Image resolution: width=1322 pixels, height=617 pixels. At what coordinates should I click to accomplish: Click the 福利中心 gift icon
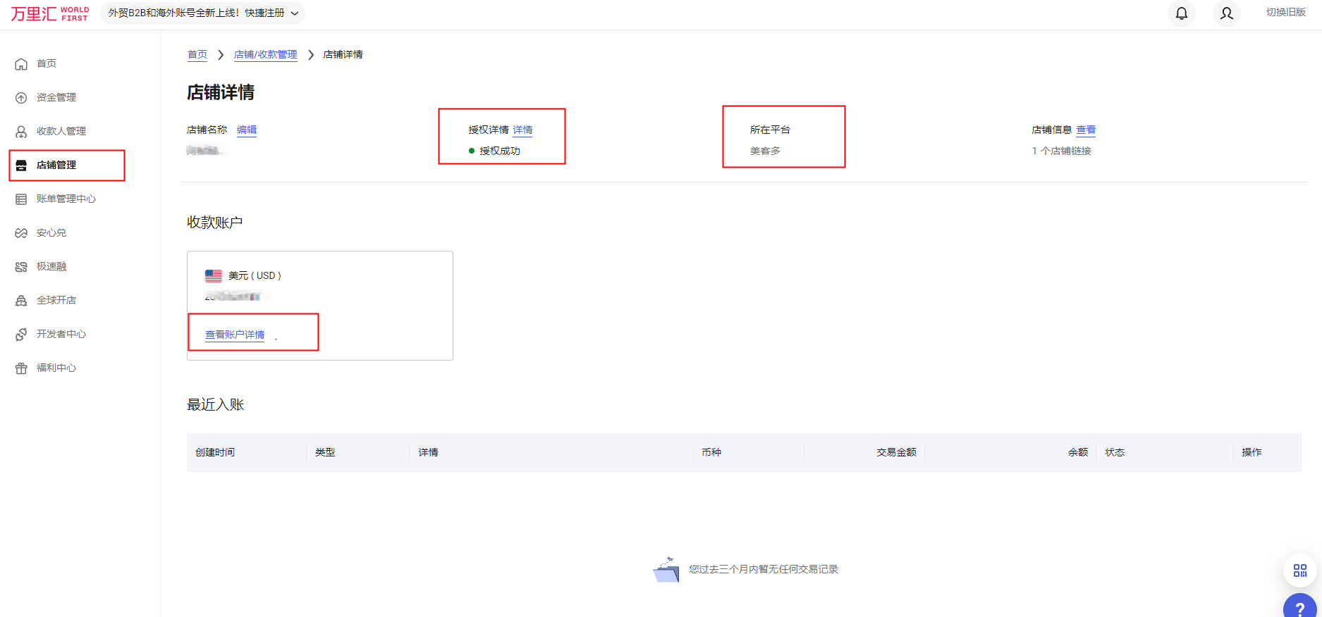tap(21, 368)
